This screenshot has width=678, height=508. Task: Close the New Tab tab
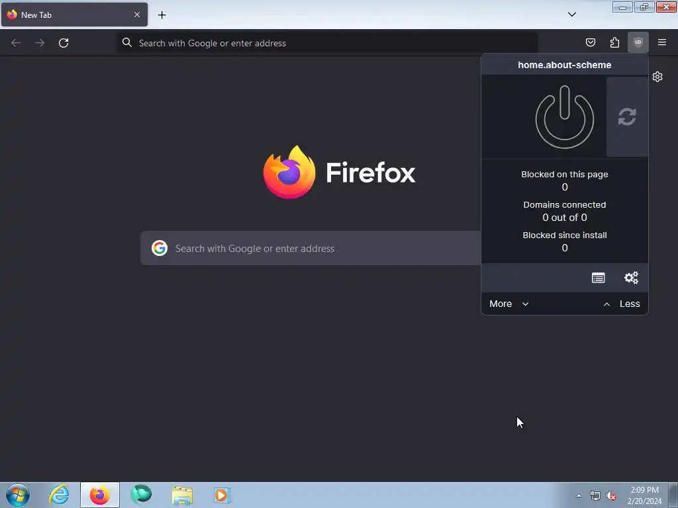tap(136, 15)
